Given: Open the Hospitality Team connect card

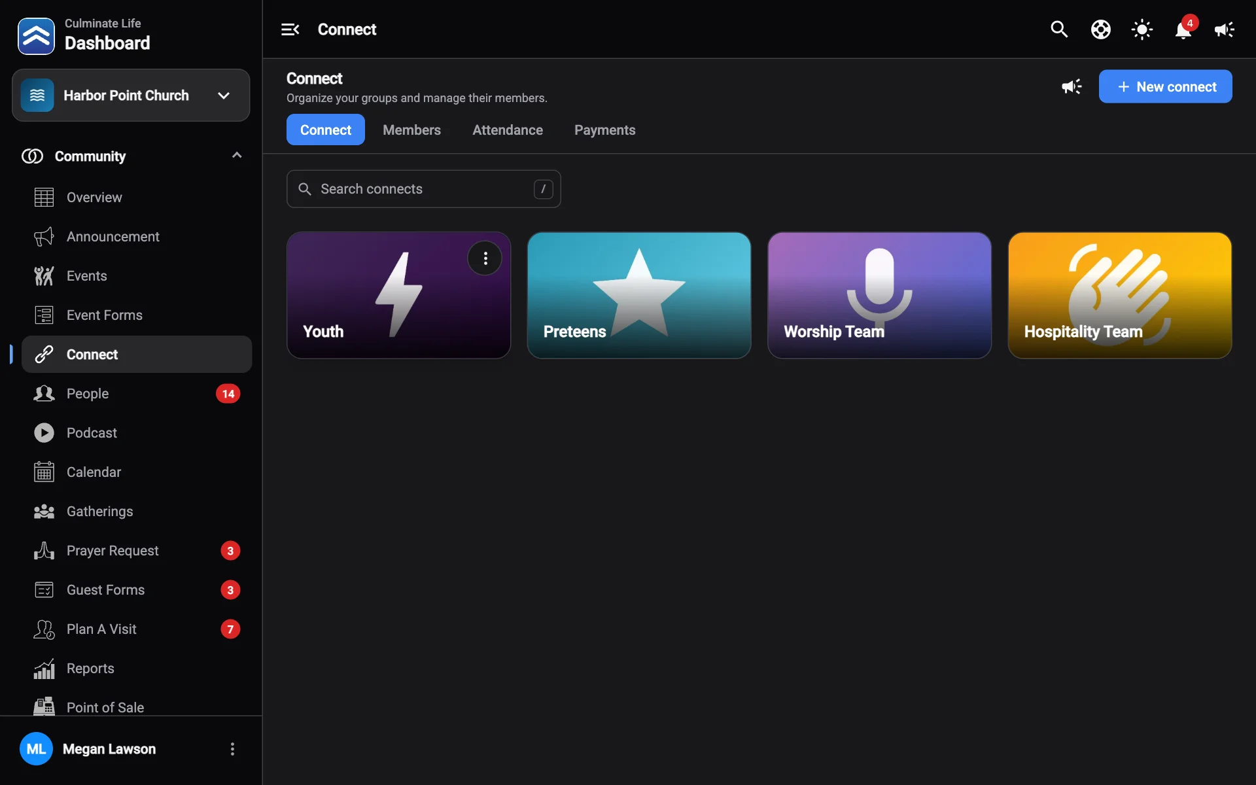Looking at the screenshot, I should (x=1120, y=295).
